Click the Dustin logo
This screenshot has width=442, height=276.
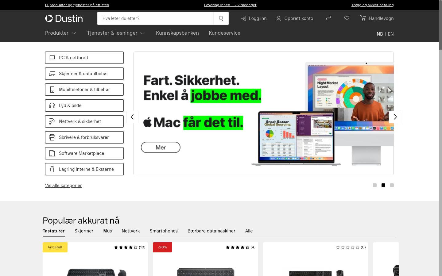pyautogui.click(x=64, y=18)
